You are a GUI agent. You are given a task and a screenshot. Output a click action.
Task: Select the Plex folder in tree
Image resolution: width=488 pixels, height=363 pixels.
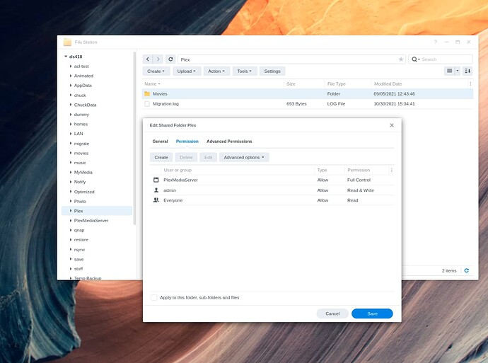pos(97,211)
